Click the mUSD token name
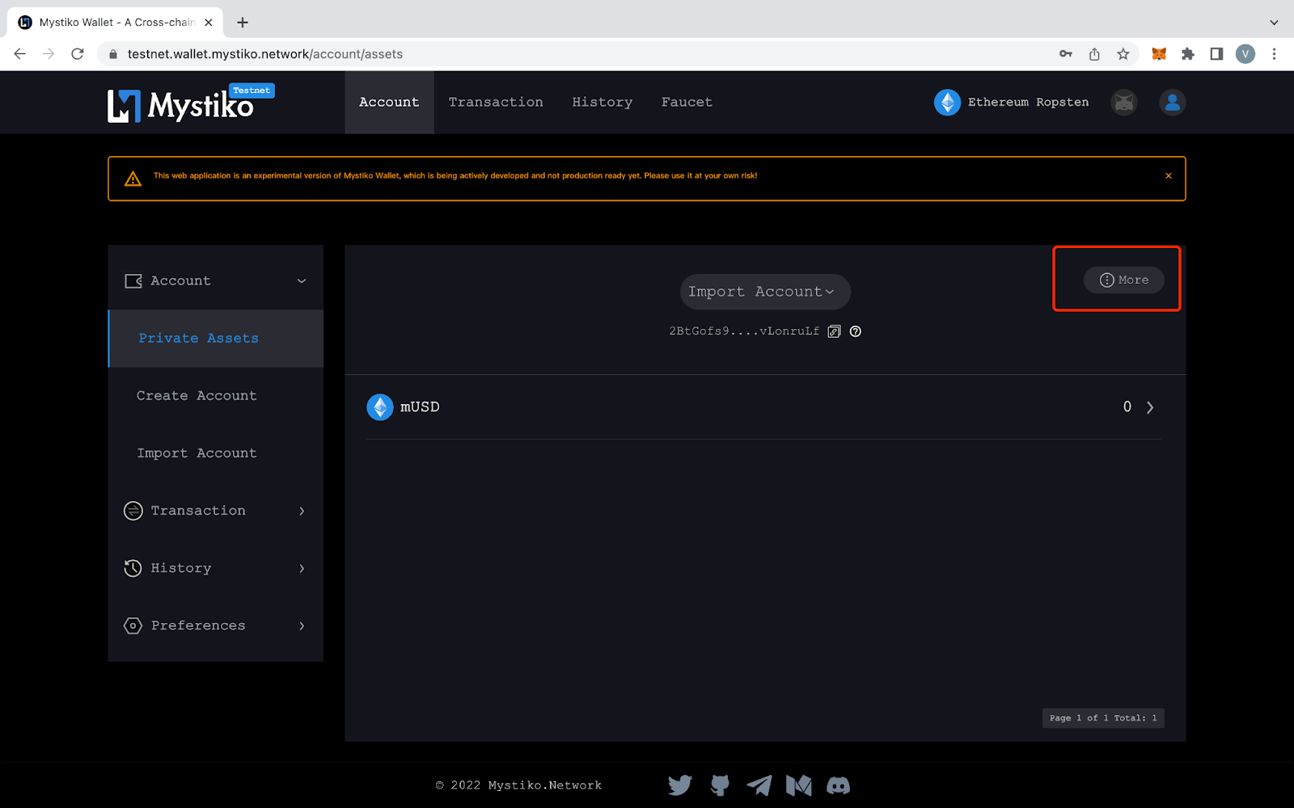 click(x=420, y=407)
